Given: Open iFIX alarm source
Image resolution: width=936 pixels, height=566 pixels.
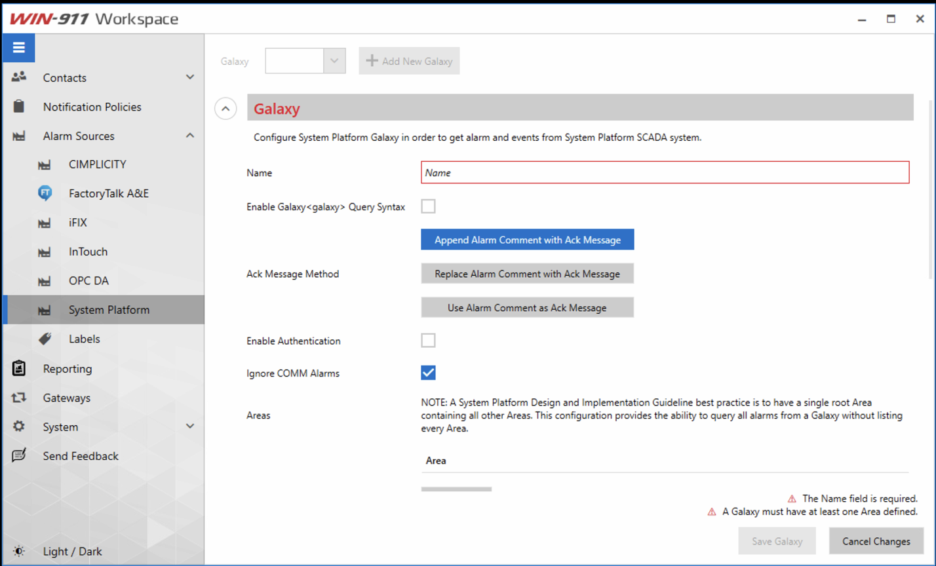Looking at the screenshot, I should [103, 223].
